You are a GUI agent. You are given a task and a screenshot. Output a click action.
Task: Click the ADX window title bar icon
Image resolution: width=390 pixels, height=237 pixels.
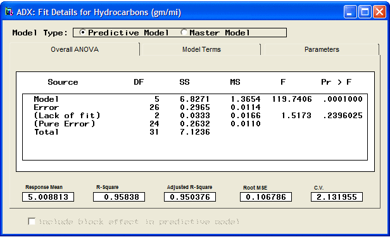[9, 11]
